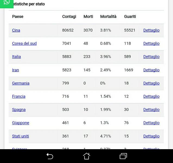Open the Francia country link
Viewport: 173px width, 163px height.
click(x=19, y=96)
